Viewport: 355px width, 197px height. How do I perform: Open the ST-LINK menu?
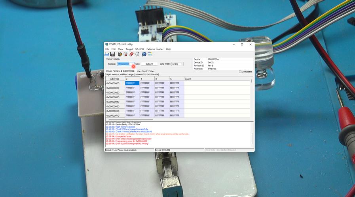(139, 49)
